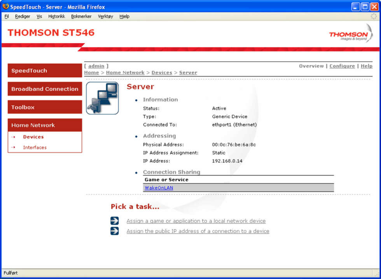Image resolution: width=381 pixels, height=279 pixels.
Task: Open the Vis menu
Action: (39, 16)
